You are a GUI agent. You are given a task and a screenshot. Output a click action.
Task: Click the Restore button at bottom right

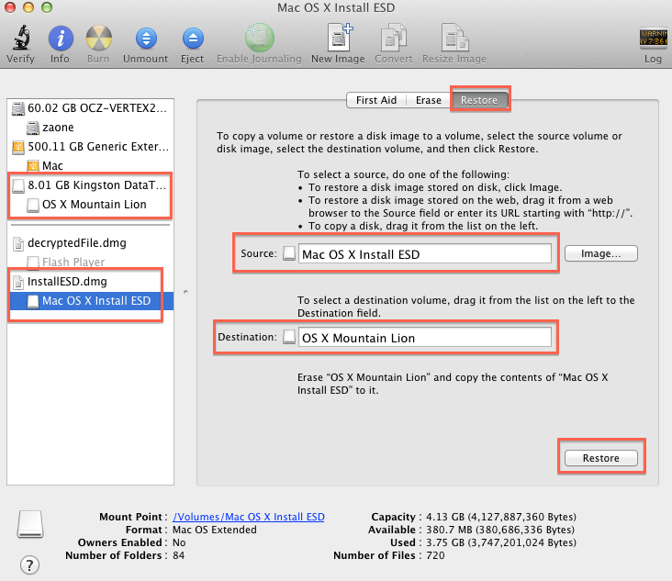point(601,458)
